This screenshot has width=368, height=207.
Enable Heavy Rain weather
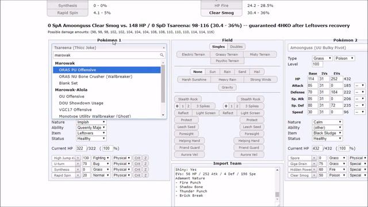[x=227, y=79]
